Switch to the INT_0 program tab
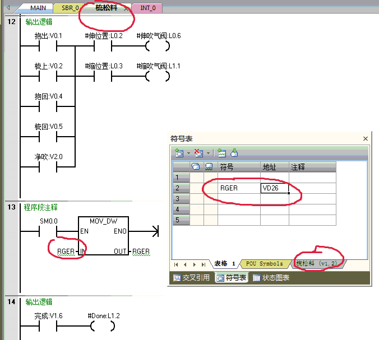379x340 pixels. point(148,8)
